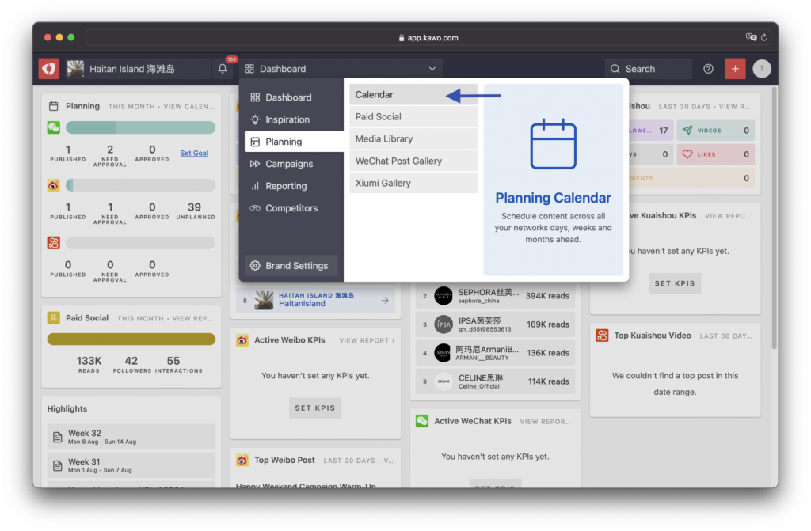This screenshot has height=531, width=811.
Task: Expand the Dashboard dropdown chevron
Action: point(432,69)
